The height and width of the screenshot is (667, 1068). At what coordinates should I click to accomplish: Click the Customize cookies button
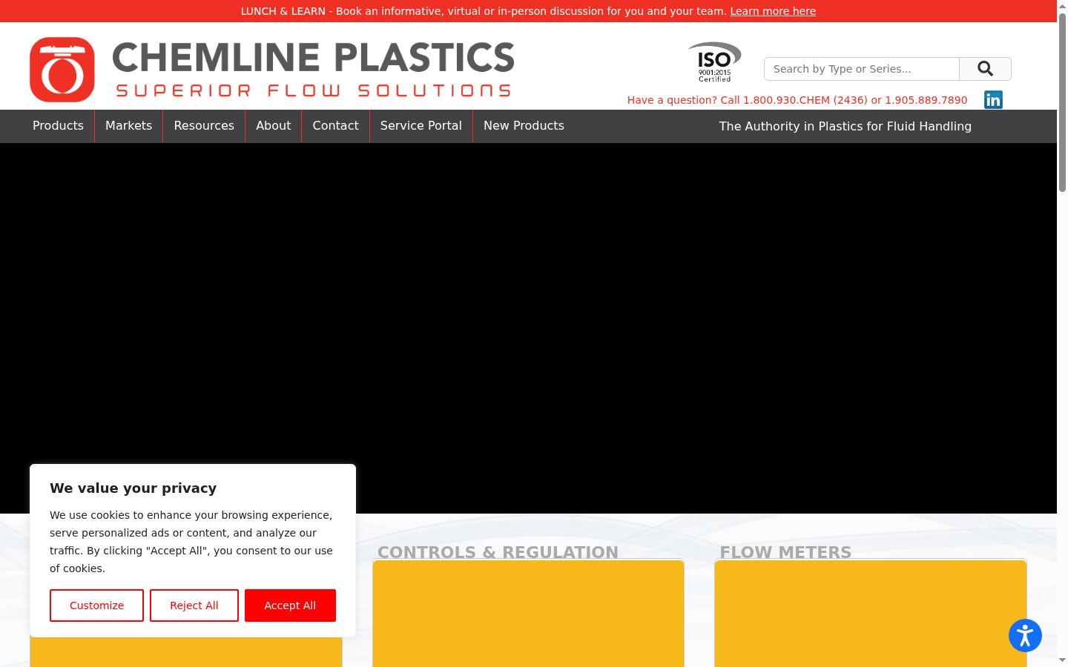[96, 605]
